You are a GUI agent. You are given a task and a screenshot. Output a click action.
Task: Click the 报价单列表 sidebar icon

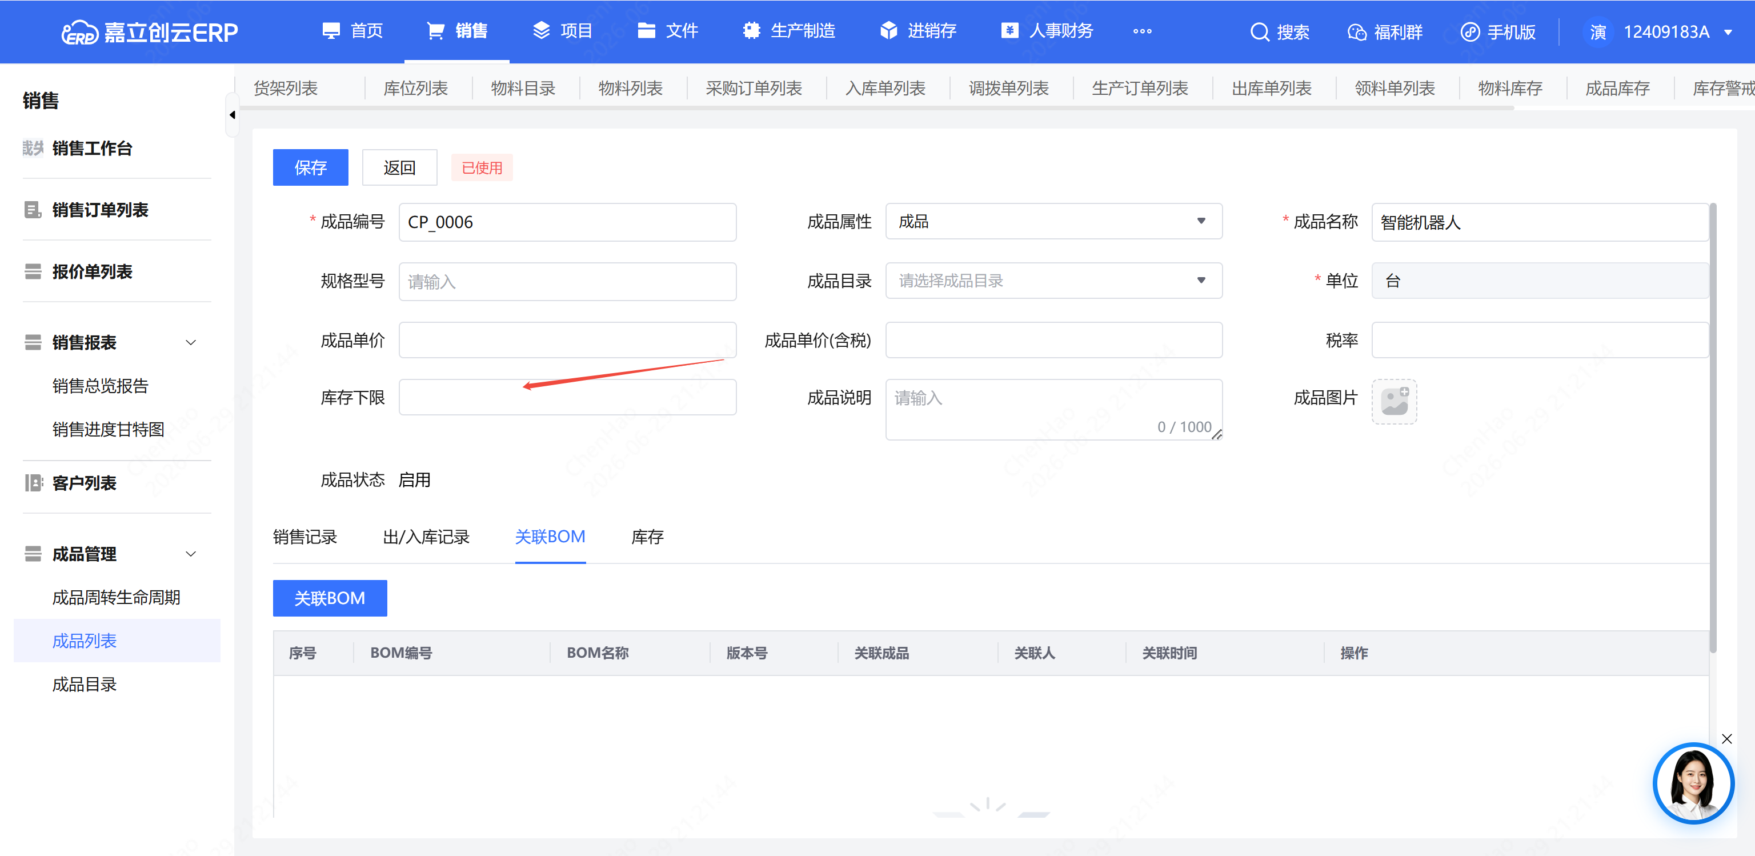click(33, 271)
